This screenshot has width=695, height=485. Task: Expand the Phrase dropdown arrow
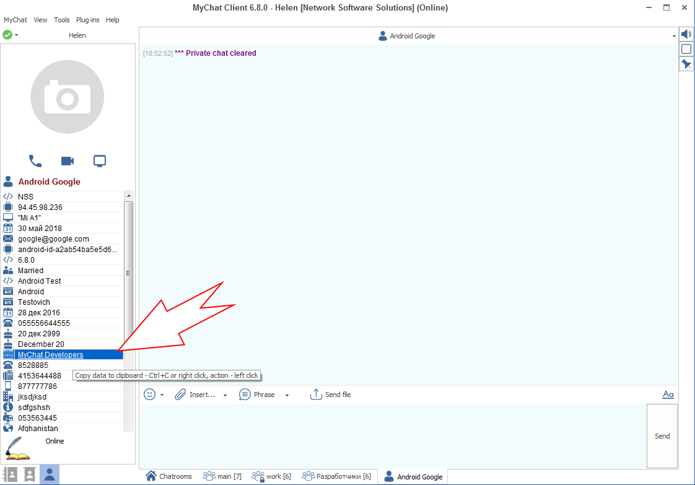[x=287, y=395]
